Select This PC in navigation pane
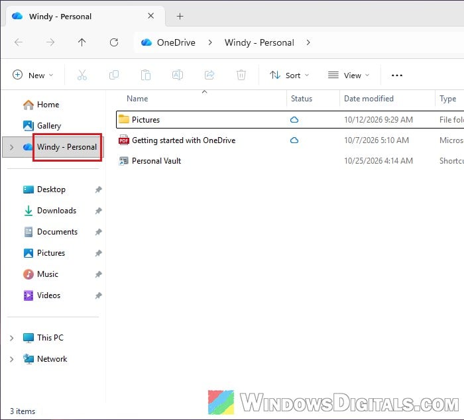The height and width of the screenshot is (420, 464). tap(50, 338)
